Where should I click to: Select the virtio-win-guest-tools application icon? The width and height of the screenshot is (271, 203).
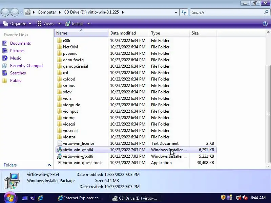(x=60, y=163)
